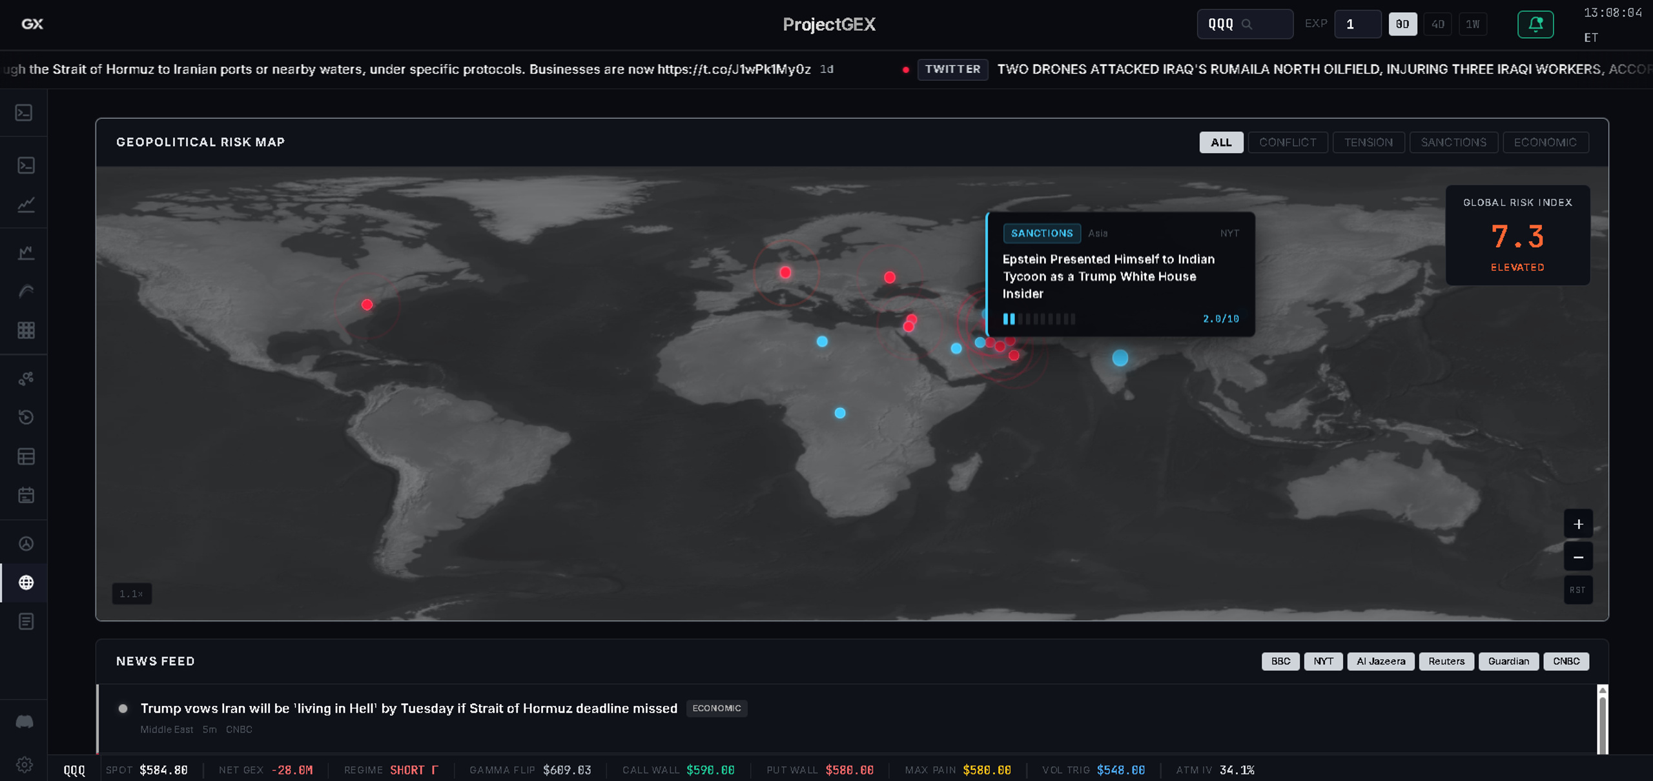Open the curved surface sidebar icon
1653x781 pixels.
pyautogui.click(x=26, y=291)
